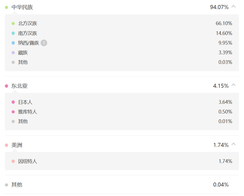Select the bottom 其他 row with 0.04%
Image resolution: width=244 pixels, height=196 pixels.
click(122, 185)
